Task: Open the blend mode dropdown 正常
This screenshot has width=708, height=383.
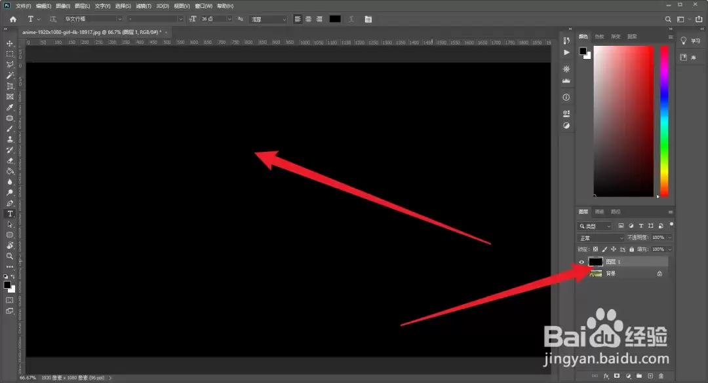Action: (600, 238)
